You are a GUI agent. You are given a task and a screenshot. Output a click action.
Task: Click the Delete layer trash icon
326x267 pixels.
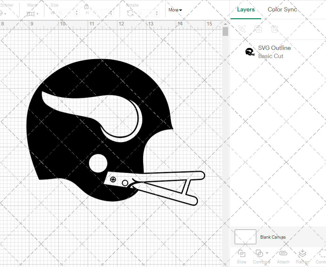274,29
